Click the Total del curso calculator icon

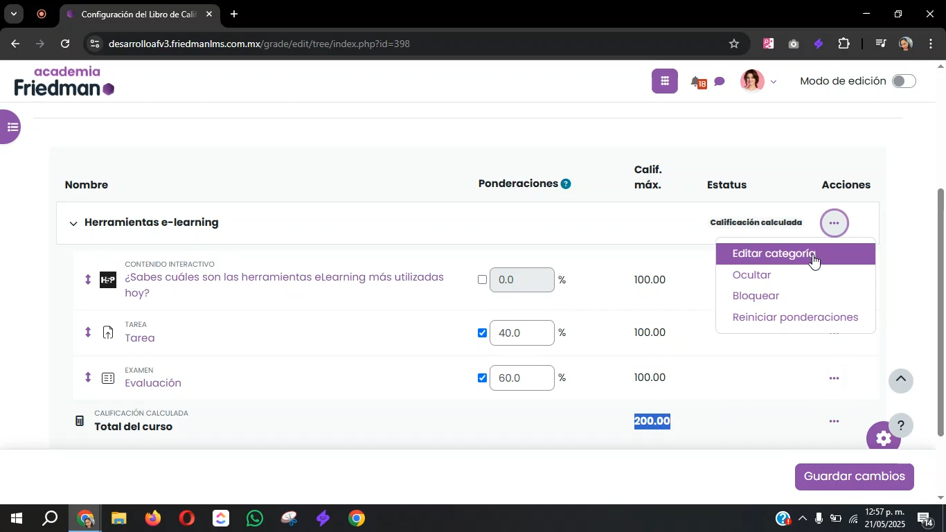coord(80,420)
